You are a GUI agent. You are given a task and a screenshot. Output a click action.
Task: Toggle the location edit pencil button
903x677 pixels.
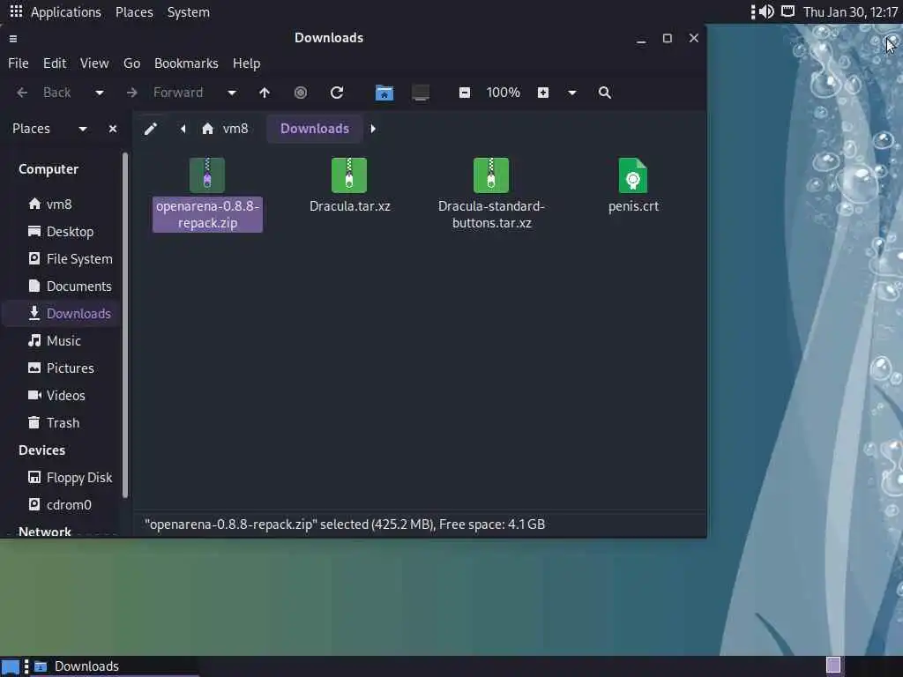[151, 129]
